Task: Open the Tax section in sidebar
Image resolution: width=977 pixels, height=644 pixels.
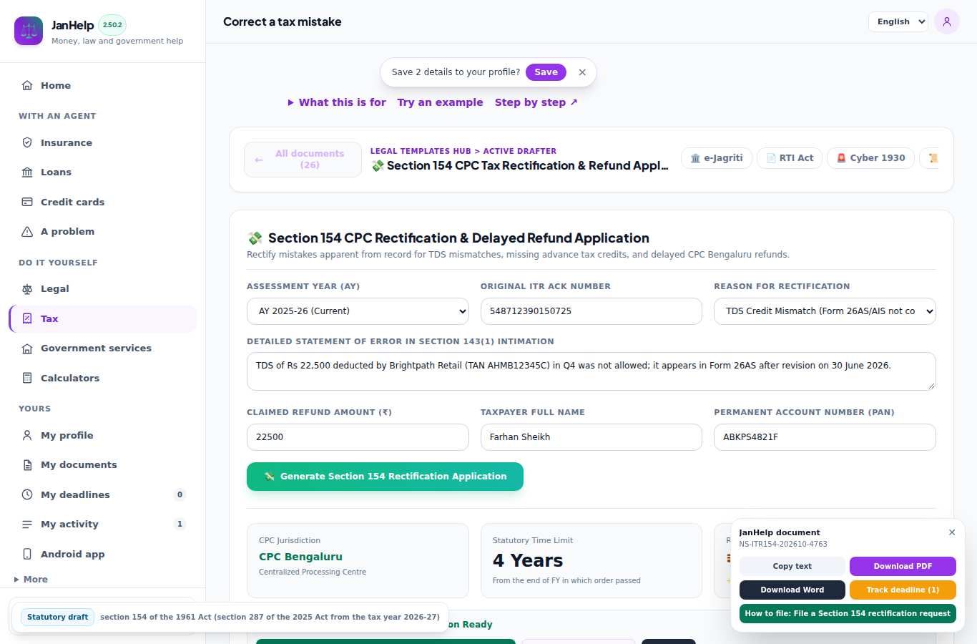Action: pos(102,318)
